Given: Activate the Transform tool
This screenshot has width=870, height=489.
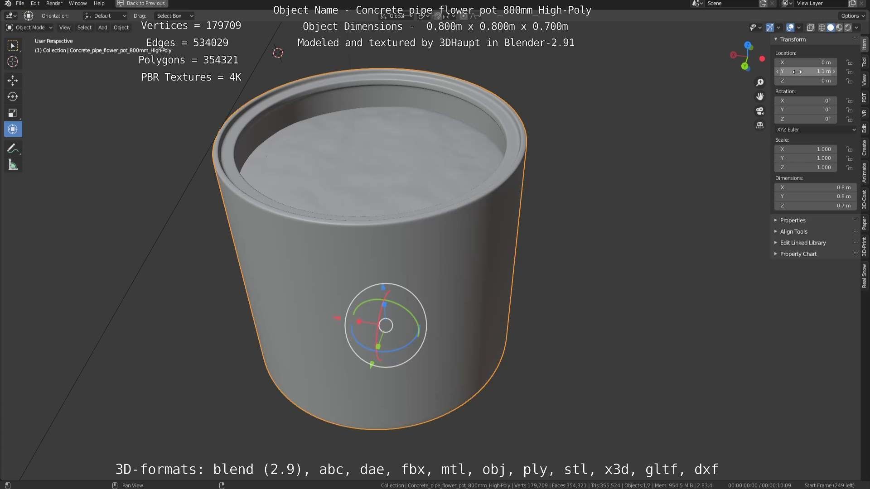Looking at the screenshot, I should click(x=13, y=129).
